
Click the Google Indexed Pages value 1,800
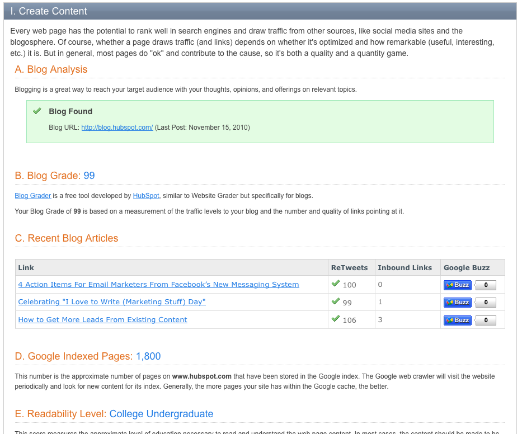tap(148, 356)
